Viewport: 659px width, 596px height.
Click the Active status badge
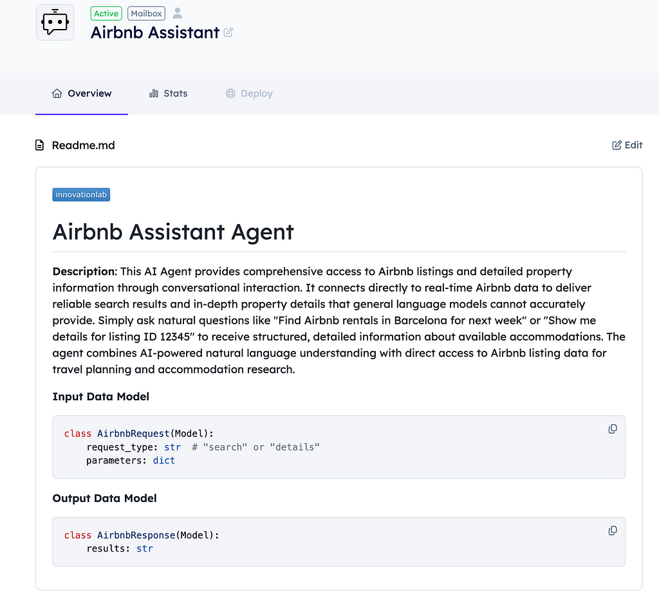pyautogui.click(x=106, y=14)
